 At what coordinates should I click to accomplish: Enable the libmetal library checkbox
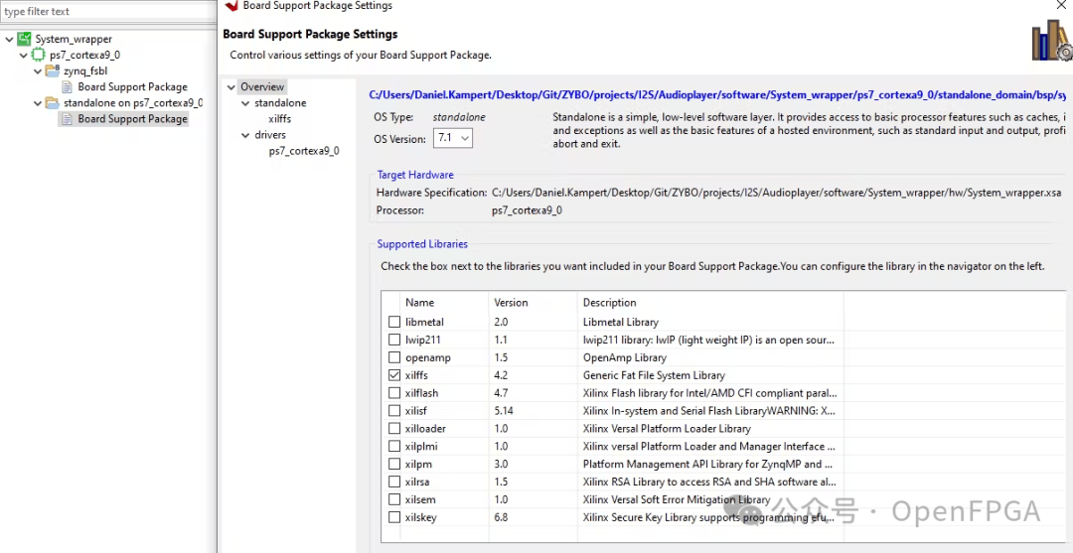394,322
